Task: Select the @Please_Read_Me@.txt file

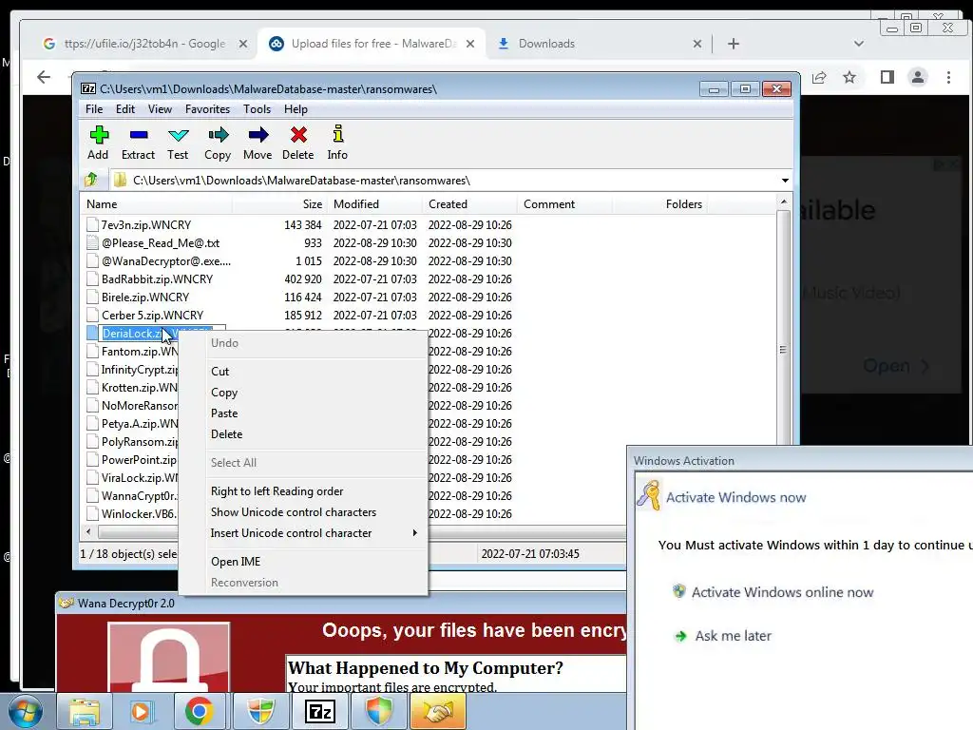Action: [160, 242]
